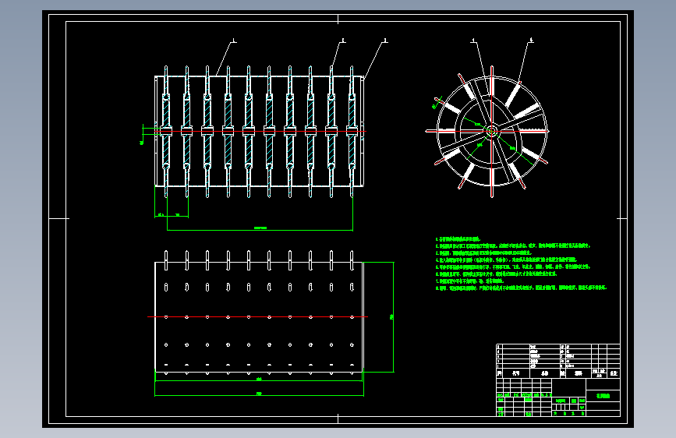
Task: Select the hatched sectional view of the roller
Action: [259, 132]
